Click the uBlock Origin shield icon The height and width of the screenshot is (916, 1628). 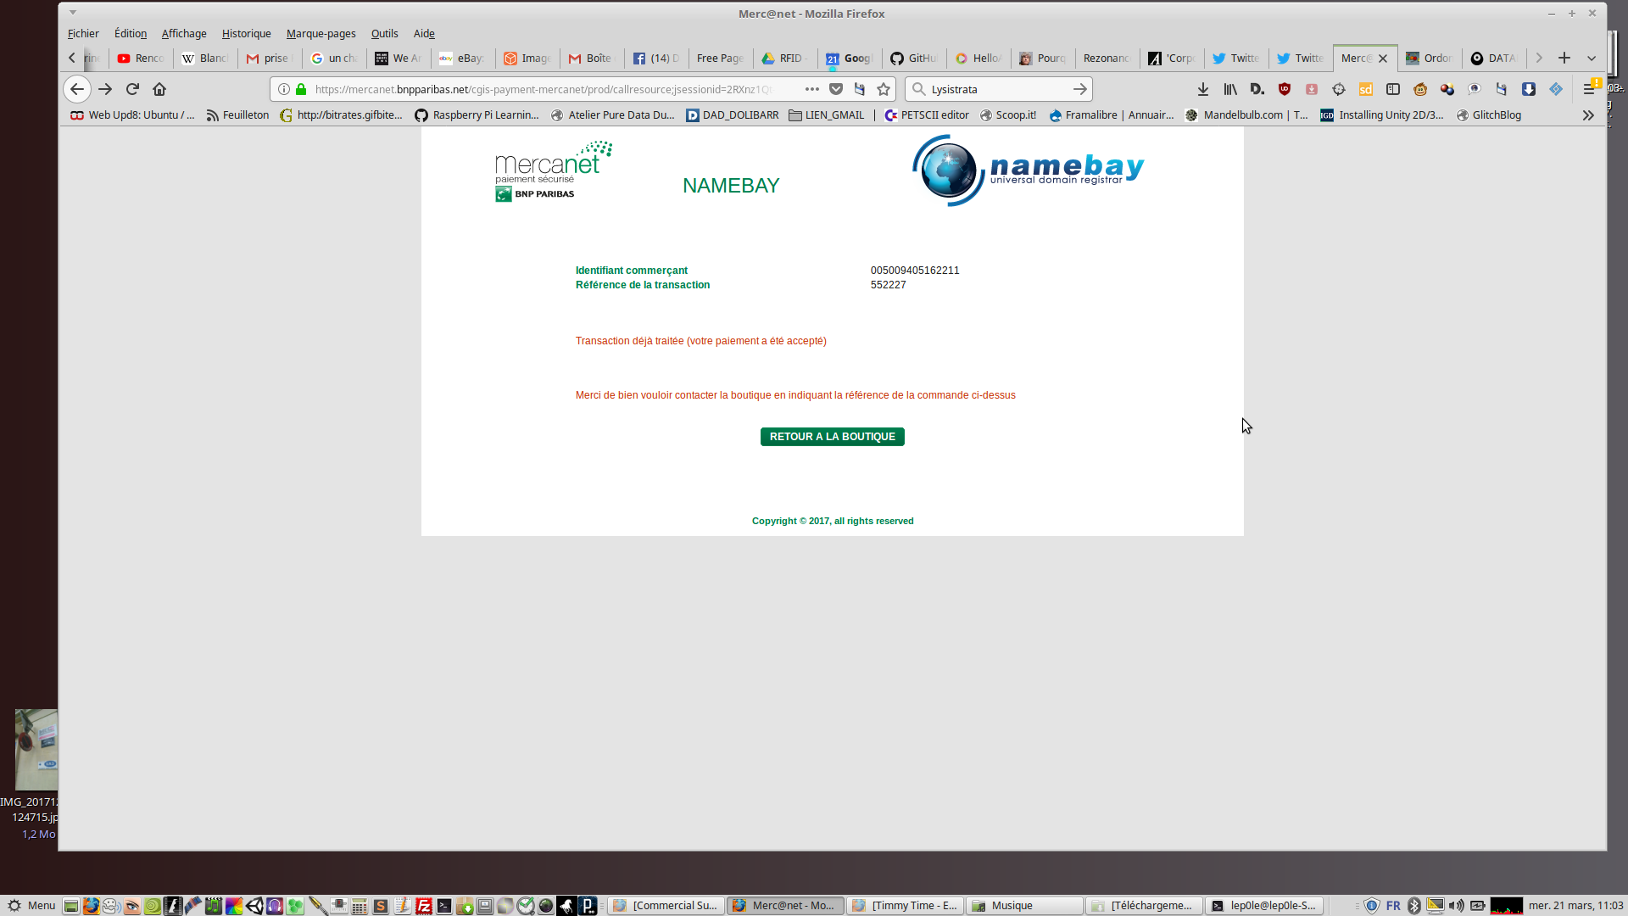[1285, 89]
